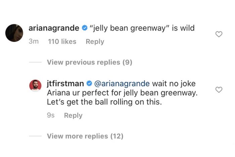Click the 3m timestamp on arianagrande's comment
The image size is (235, 157).
tap(34, 42)
